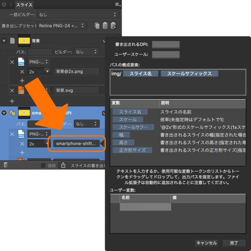251x251 pixels.
Task: Click the 完了 button
Action: pos(234,243)
